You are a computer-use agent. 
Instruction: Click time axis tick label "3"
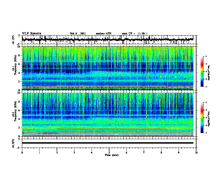(74, 153)
